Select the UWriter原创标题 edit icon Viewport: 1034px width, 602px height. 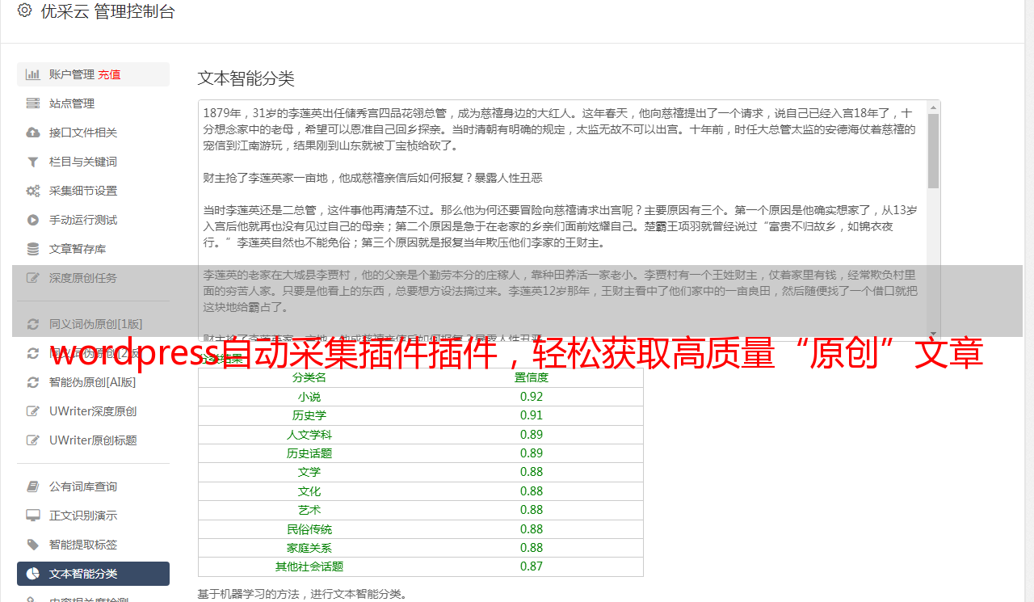[x=33, y=440]
